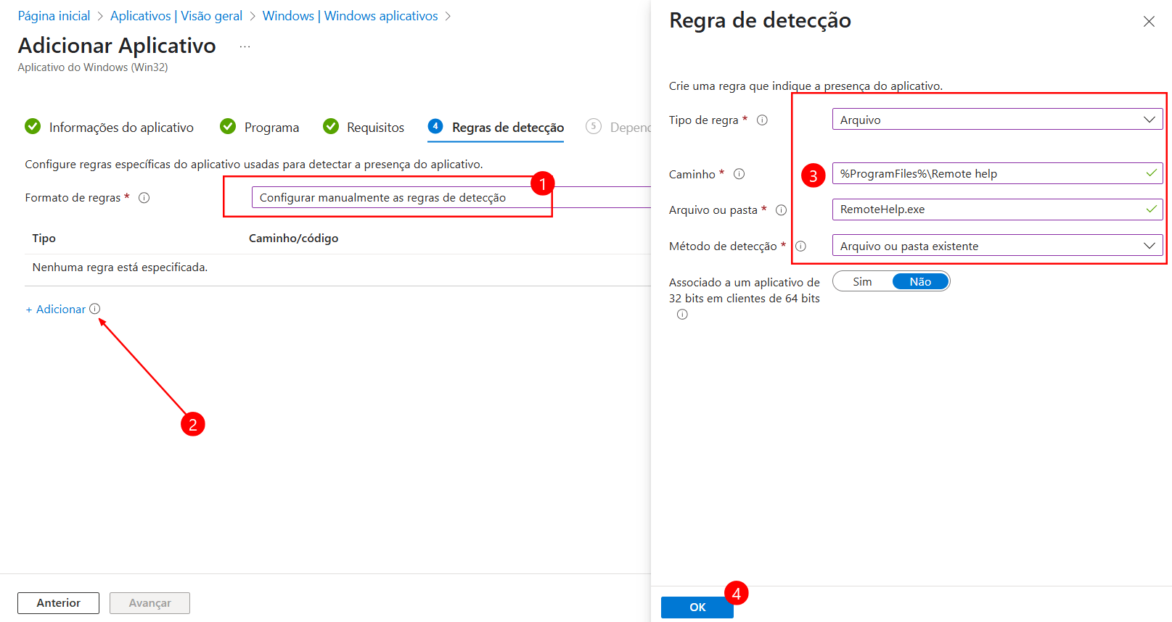
Task: Open Windows | Windows aplicativos breadcrumb
Action: click(x=350, y=16)
